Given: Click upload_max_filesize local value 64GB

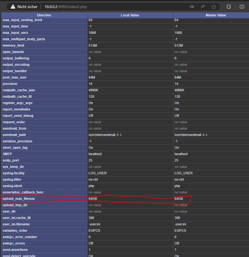Looking at the screenshot, I should click(x=93, y=199).
